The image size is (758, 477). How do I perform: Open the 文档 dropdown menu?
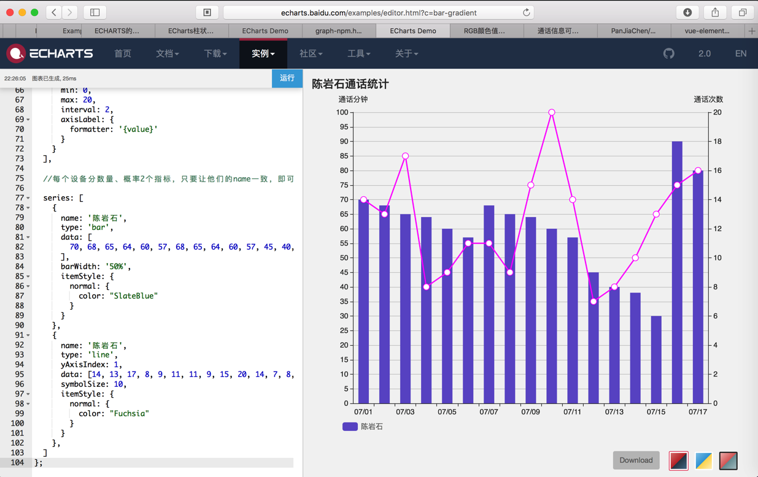coord(167,53)
